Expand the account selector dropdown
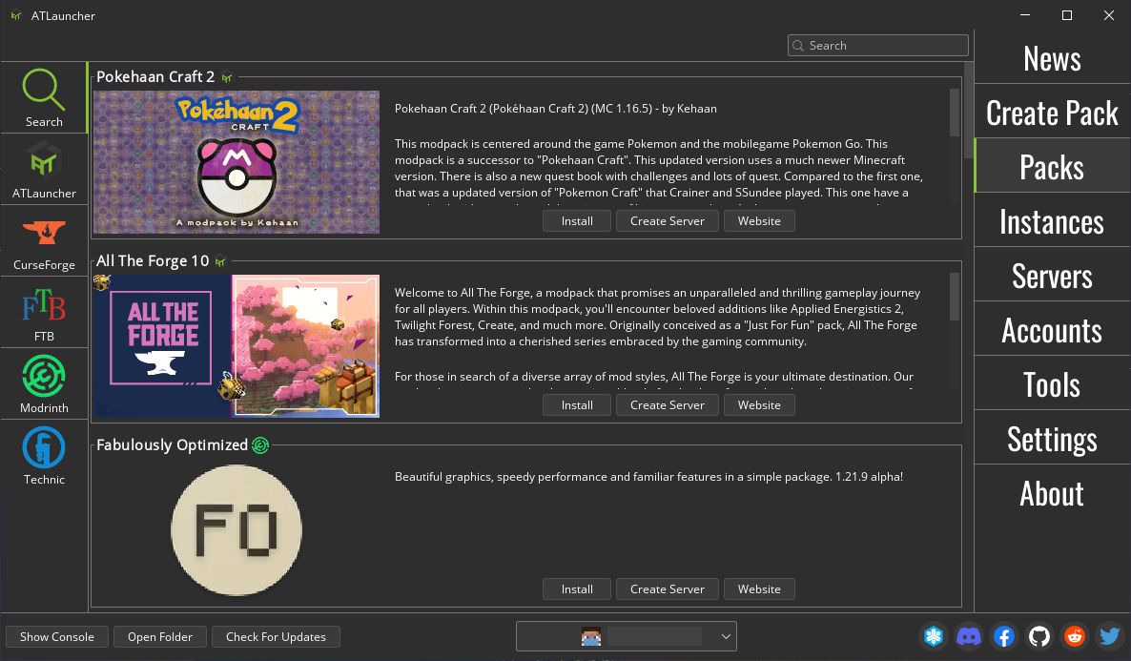This screenshot has height=661, width=1131. tap(725, 636)
